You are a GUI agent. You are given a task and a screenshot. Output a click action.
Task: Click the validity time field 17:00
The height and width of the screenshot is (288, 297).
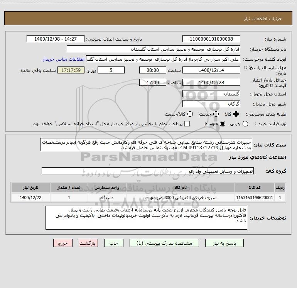click(x=153, y=82)
